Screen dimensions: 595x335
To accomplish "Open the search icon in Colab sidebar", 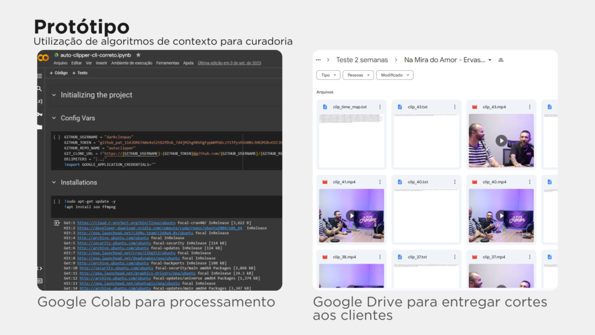I will pos(40,89).
